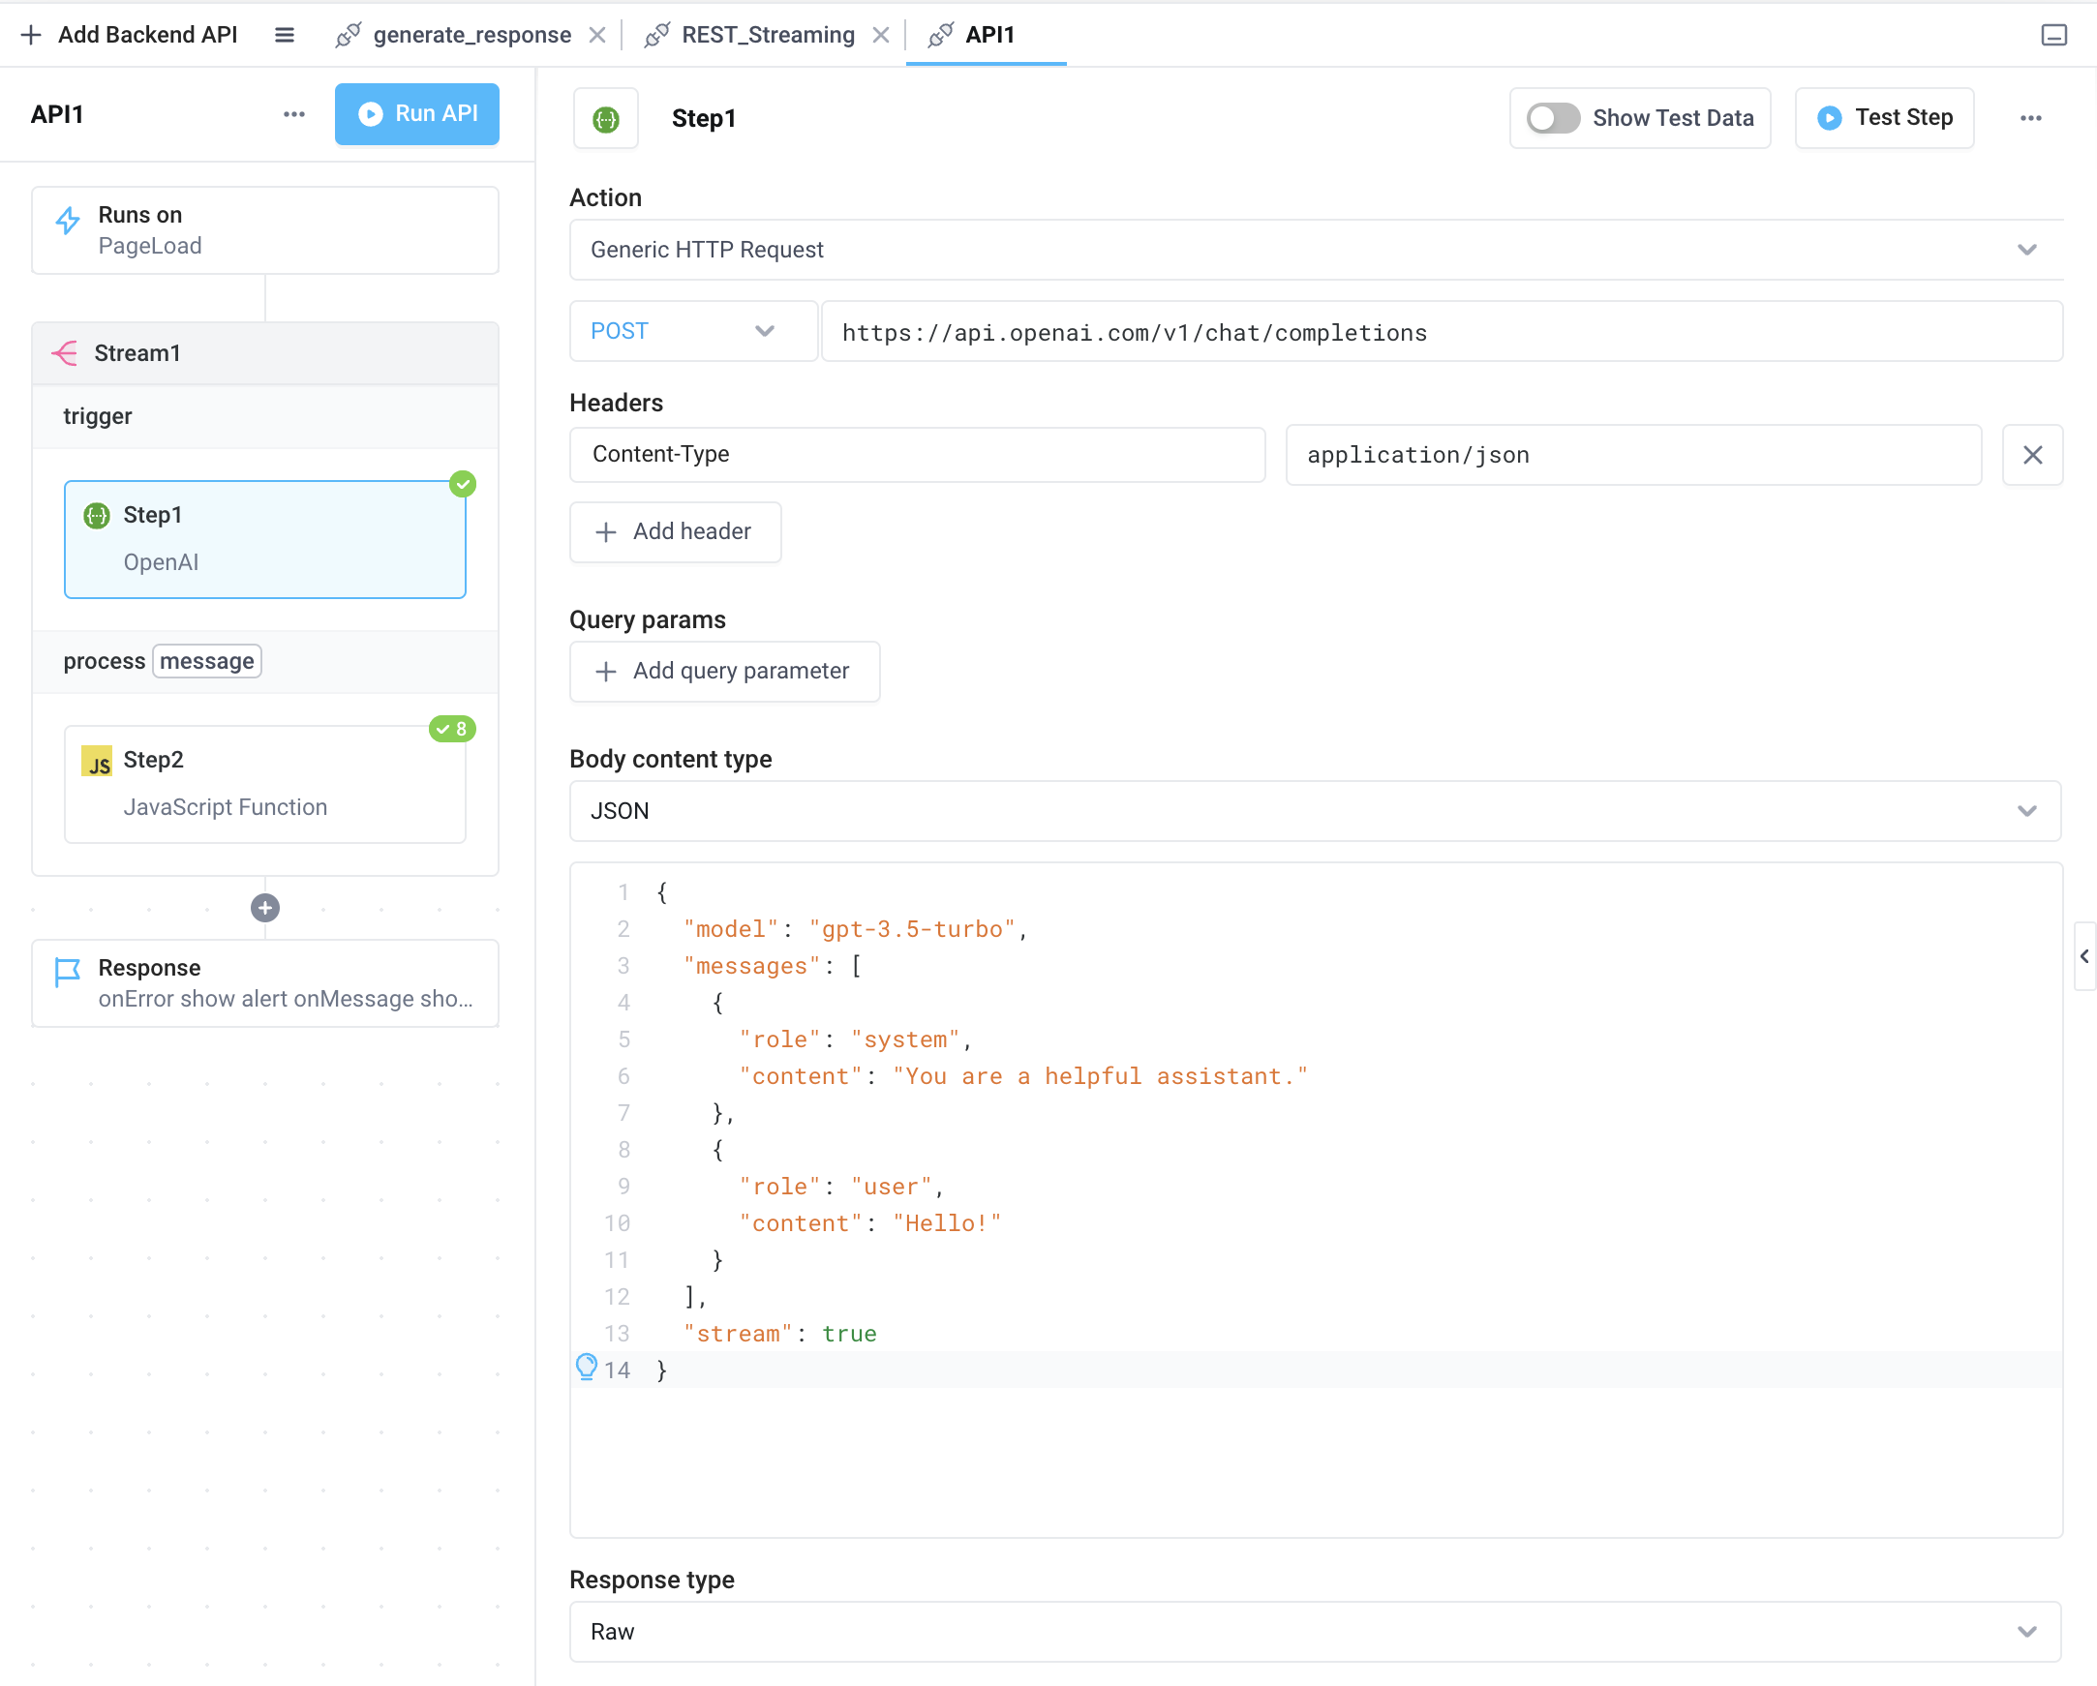Image resolution: width=2097 pixels, height=1686 pixels.
Task: Click the message process label
Action: point(206,661)
